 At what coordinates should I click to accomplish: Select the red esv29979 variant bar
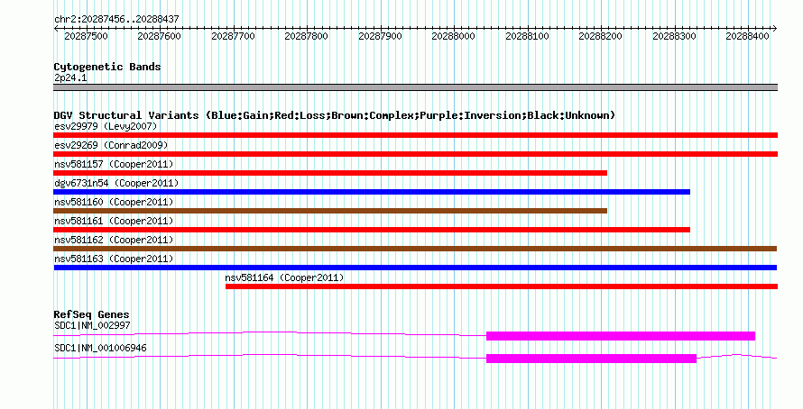[x=415, y=135]
